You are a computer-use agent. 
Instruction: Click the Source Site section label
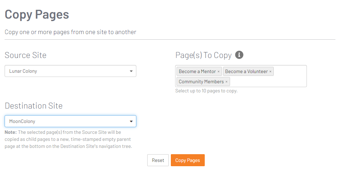point(26,55)
